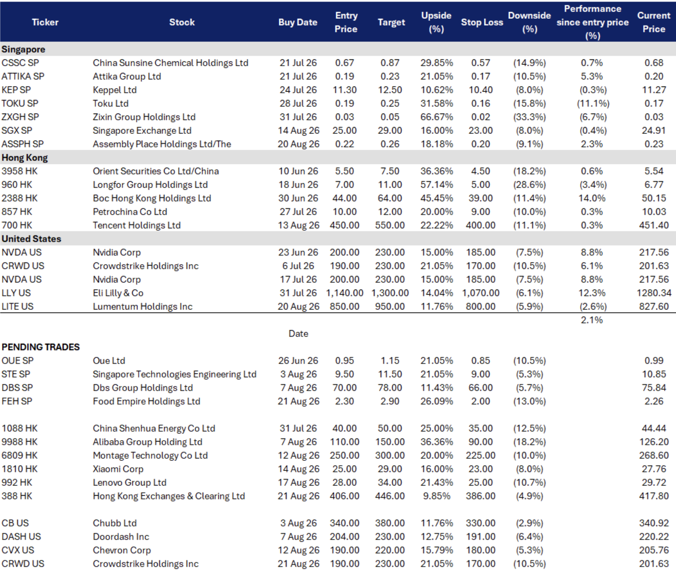Click Eli Lilly current price 1280.34

pyautogui.click(x=654, y=293)
